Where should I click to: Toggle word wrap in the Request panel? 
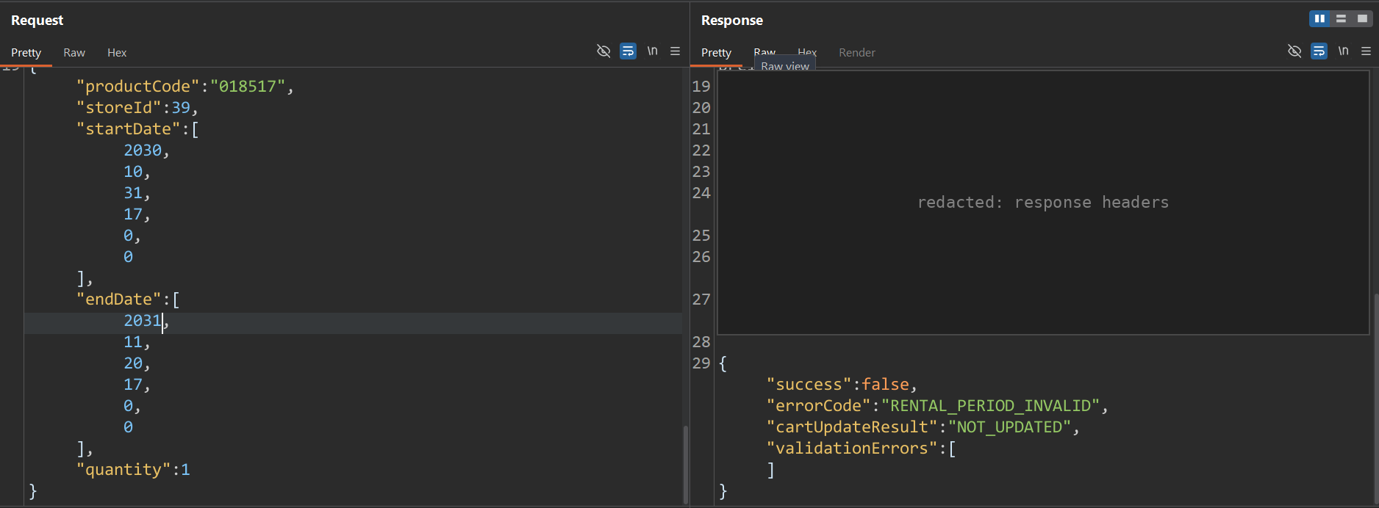point(628,51)
